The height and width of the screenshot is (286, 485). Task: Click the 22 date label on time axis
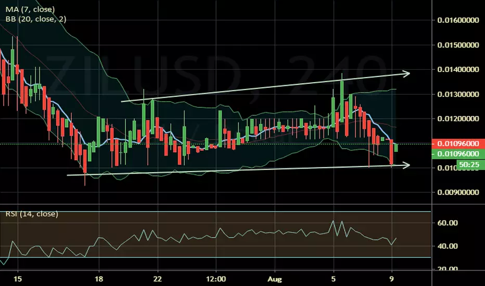point(158,279)
